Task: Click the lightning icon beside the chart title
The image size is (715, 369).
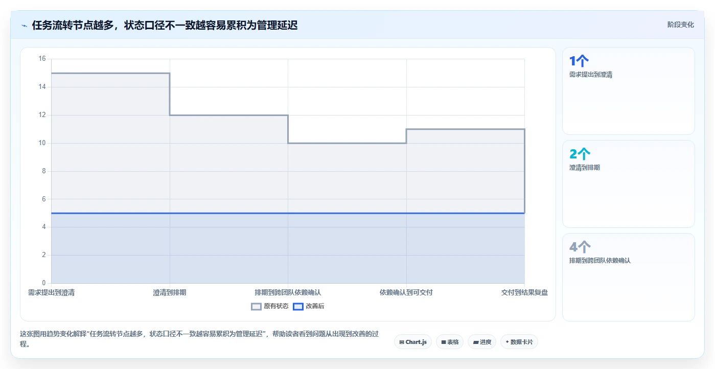Action: (x=24, y=26)
